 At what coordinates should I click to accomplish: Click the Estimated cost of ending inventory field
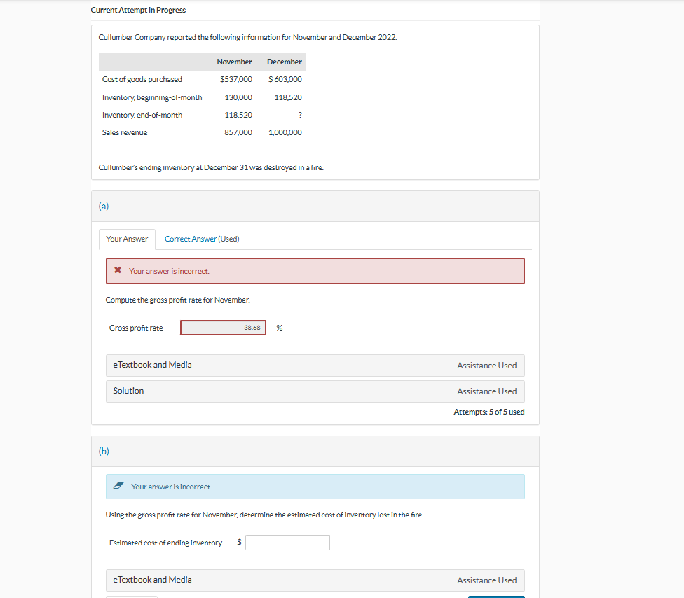click(x=287, y=542)
